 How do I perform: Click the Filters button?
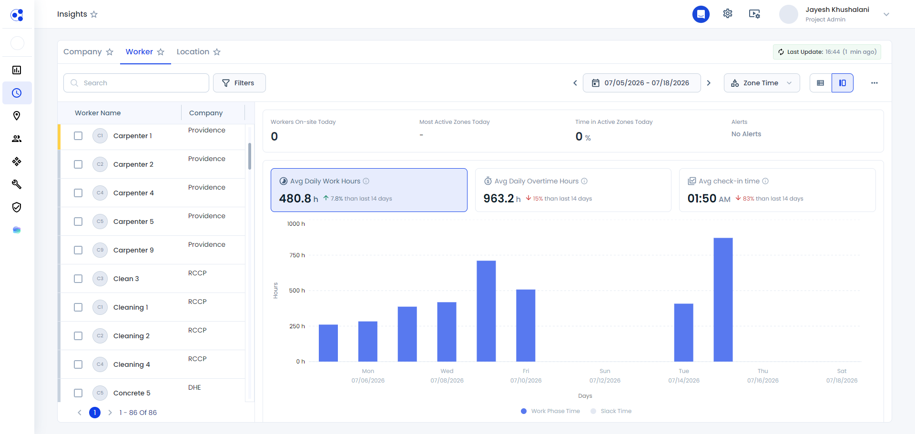(239, 83)
